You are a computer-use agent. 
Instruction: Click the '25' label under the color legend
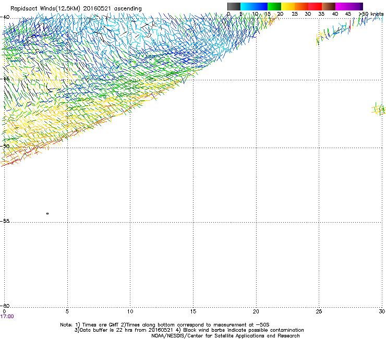point(295,14)
